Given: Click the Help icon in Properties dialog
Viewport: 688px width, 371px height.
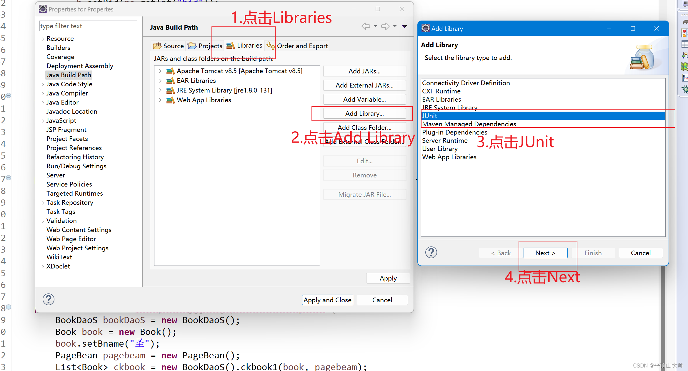Looking at the screenshot, I should [49, 299].
